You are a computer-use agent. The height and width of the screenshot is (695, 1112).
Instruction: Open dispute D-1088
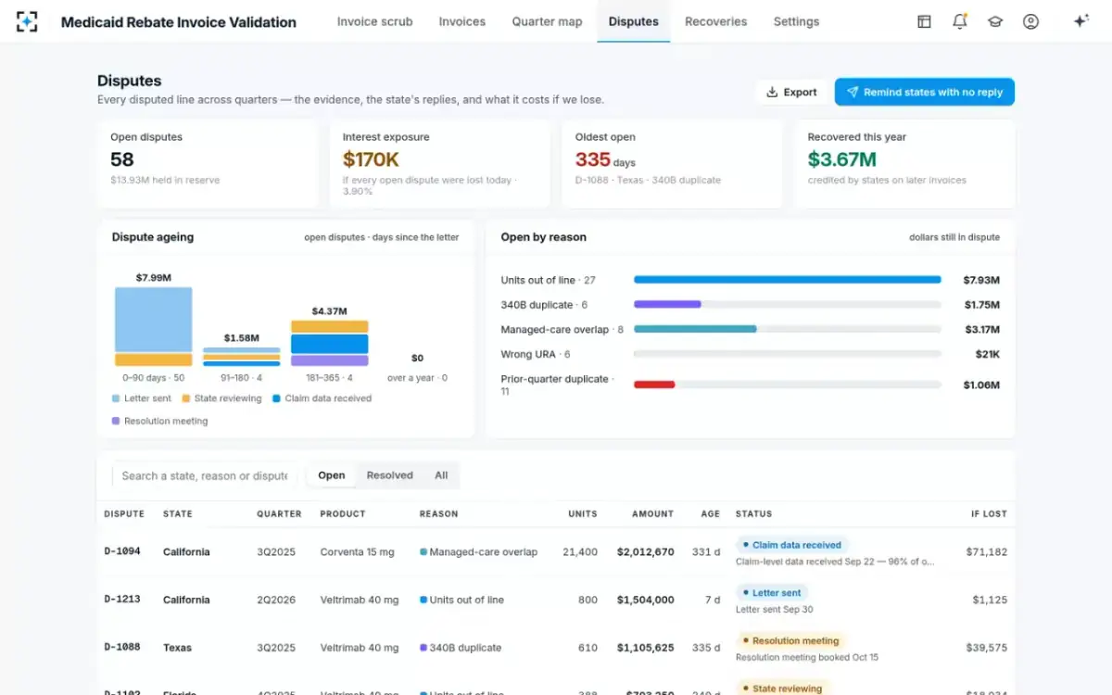122,648
